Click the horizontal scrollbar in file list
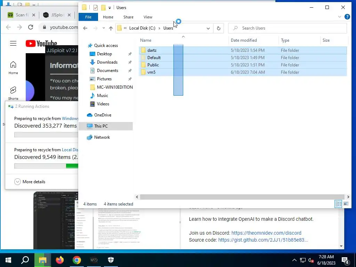This screenshot has width=356, height=267. tap(242, 197)
